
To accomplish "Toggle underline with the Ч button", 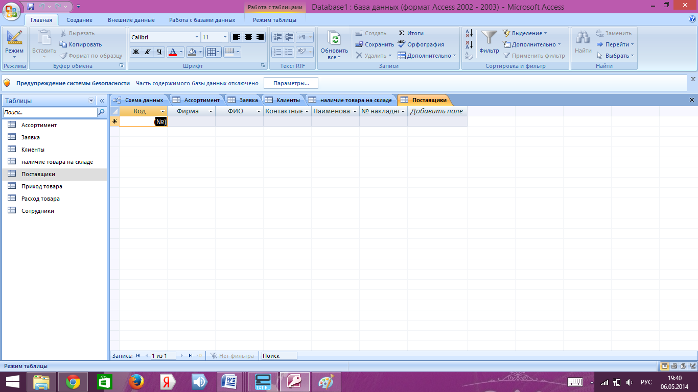I will coord(159,52).
